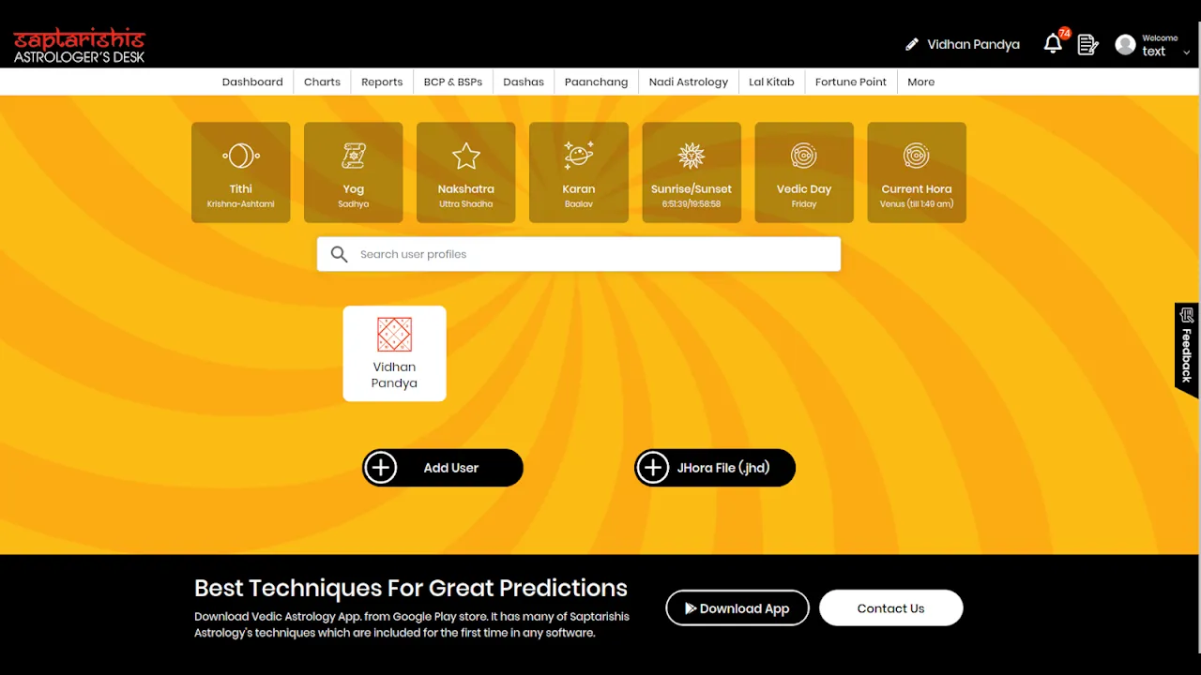This screenshot has height=675, width=1201.
Task: Click the Search user profiles field
Action: click(591, 254)
